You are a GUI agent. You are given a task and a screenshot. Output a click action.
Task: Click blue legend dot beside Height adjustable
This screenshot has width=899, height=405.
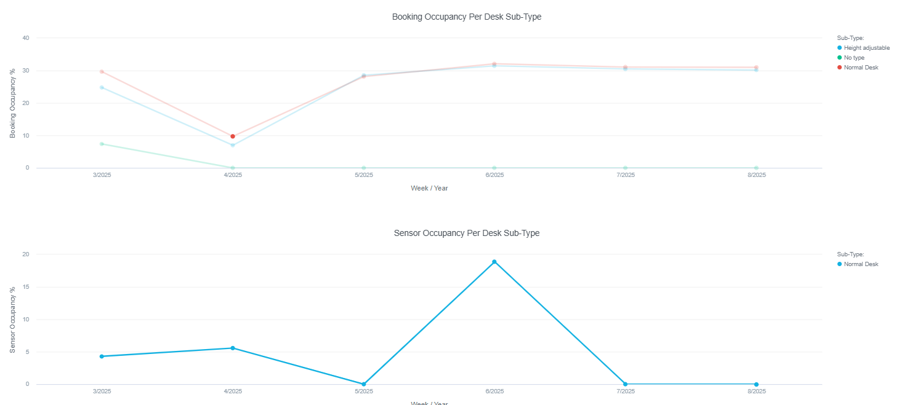tap(839, 48)
